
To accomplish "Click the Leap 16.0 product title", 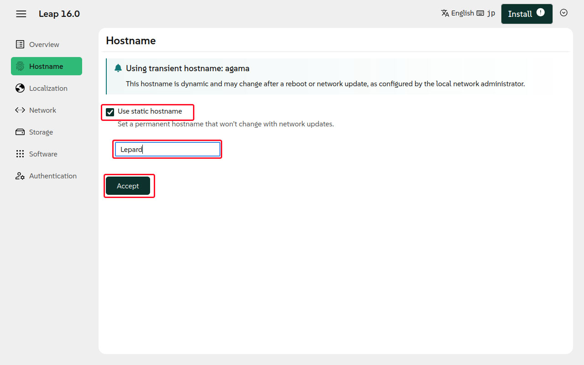I will pyautogui.click(x=59, y=14).
